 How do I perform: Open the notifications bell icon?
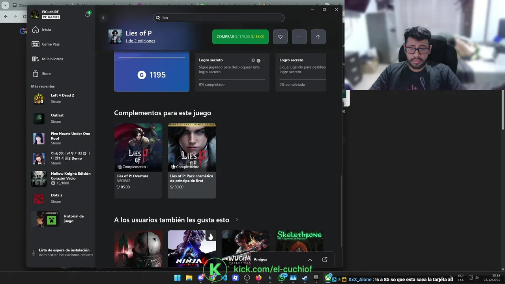88,15
